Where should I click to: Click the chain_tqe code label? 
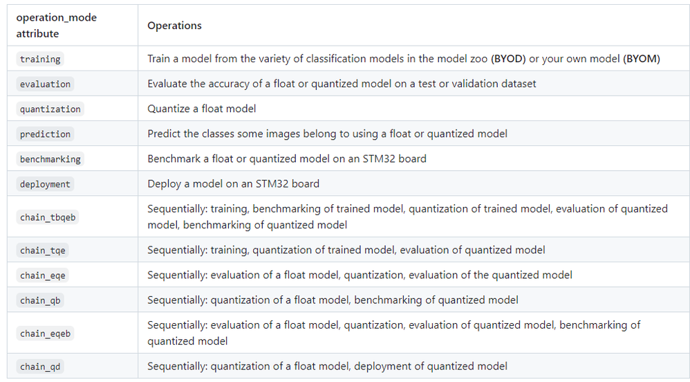43,250
